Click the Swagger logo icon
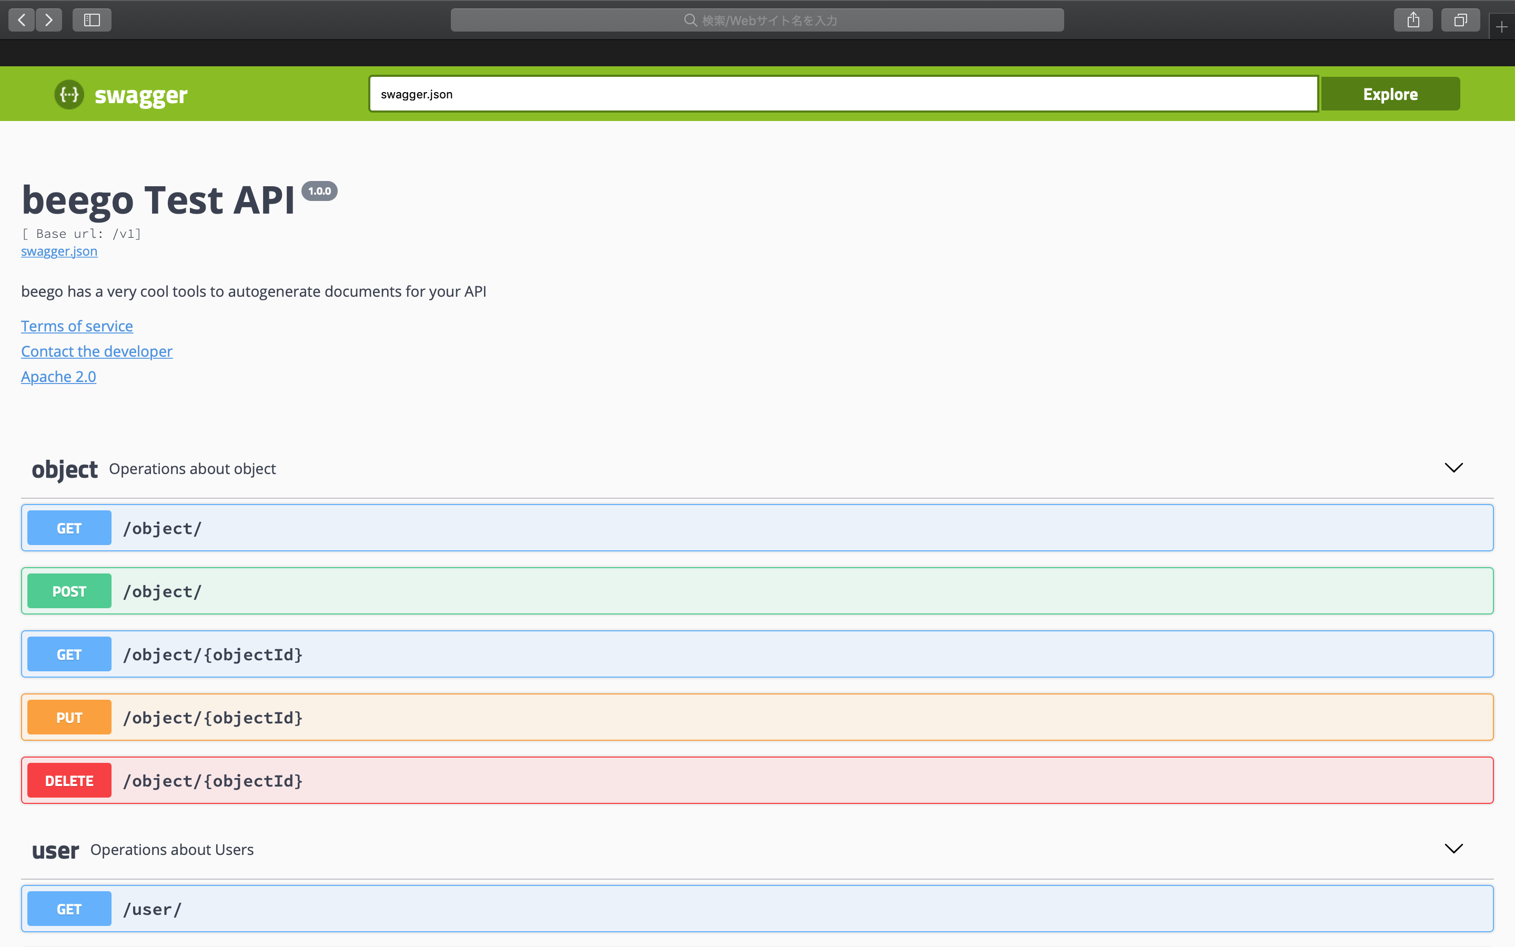This screenshot has width=1515, height=947. point(69,95)
